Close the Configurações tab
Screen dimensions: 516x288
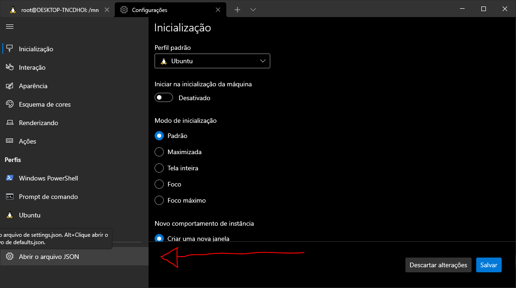pos(218,10)
